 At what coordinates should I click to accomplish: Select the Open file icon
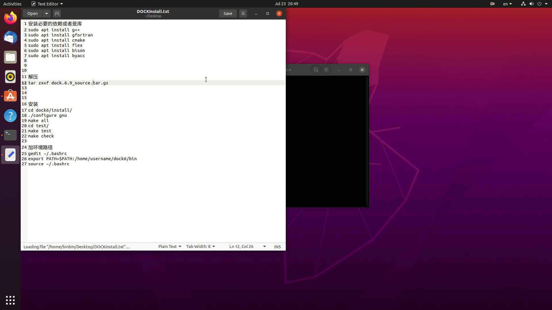click(x=32, y=13)
